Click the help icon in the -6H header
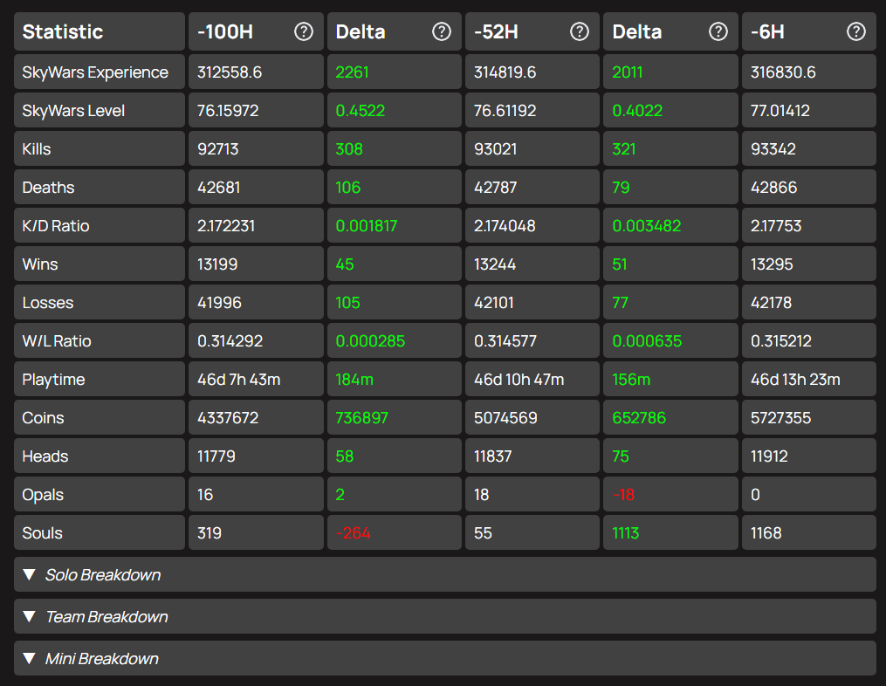This screenshot has height=686, width=886. click(x=856, y=31)
